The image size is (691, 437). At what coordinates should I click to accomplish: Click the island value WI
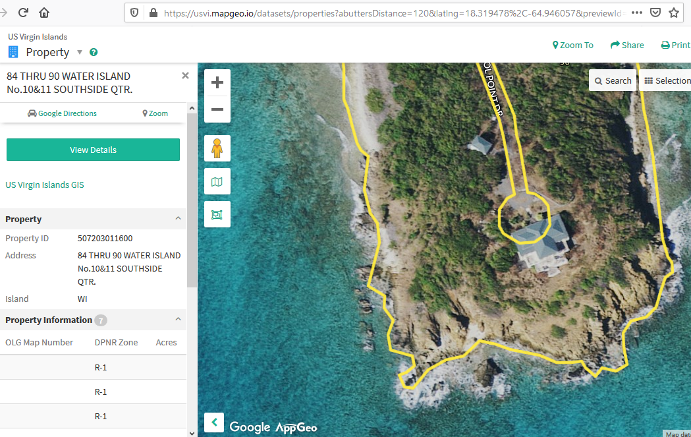82,299
